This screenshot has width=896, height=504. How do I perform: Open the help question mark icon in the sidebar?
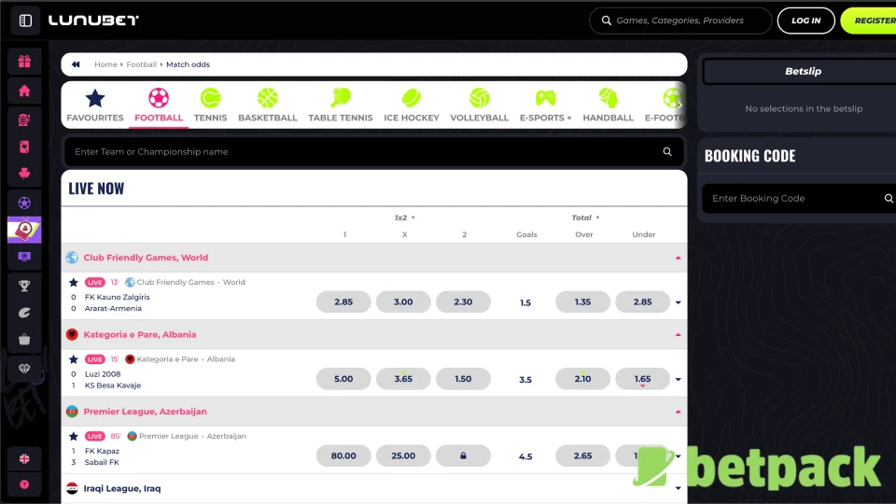24,484
